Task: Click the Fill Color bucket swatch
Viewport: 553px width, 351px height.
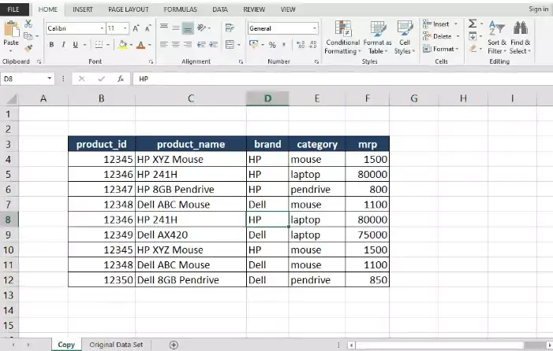Action: point(122,45)
